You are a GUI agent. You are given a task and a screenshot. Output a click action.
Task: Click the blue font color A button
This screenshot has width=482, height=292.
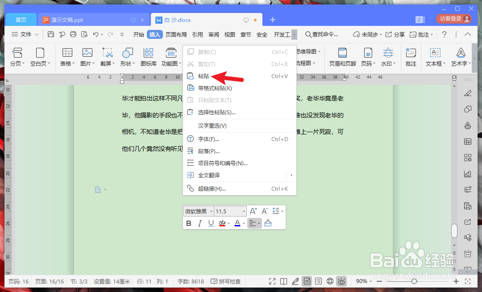[237, 223]
